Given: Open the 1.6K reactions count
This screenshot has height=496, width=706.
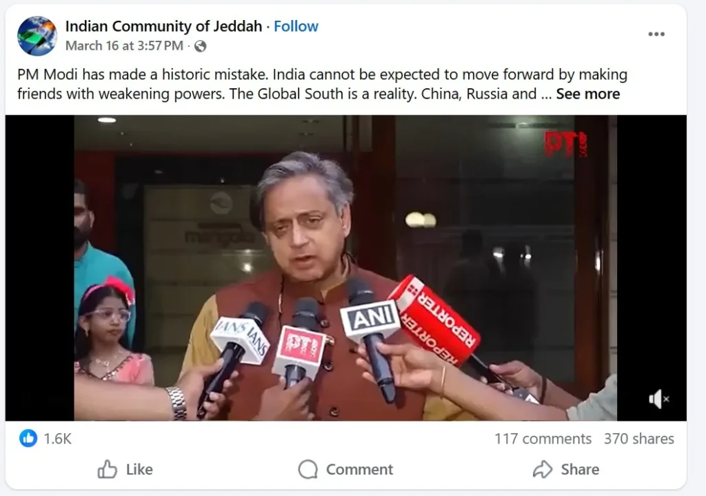Looking at the screenshot, I should (58, 439).
